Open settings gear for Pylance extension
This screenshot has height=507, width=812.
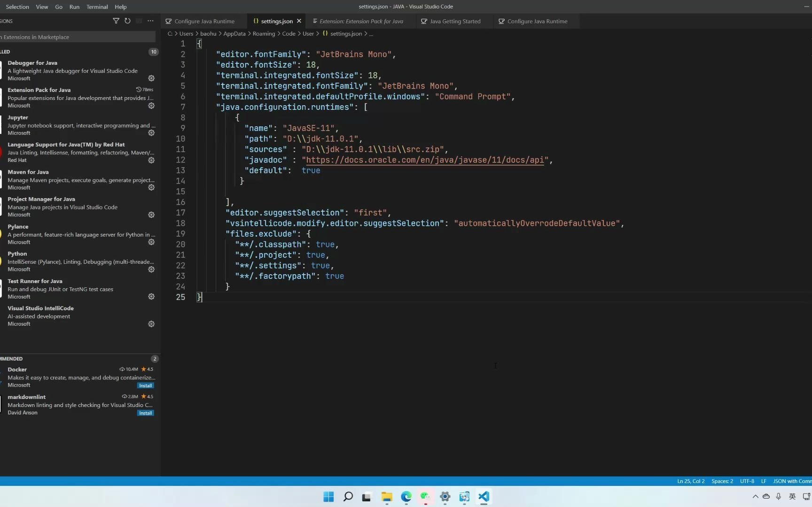point(151,242)
